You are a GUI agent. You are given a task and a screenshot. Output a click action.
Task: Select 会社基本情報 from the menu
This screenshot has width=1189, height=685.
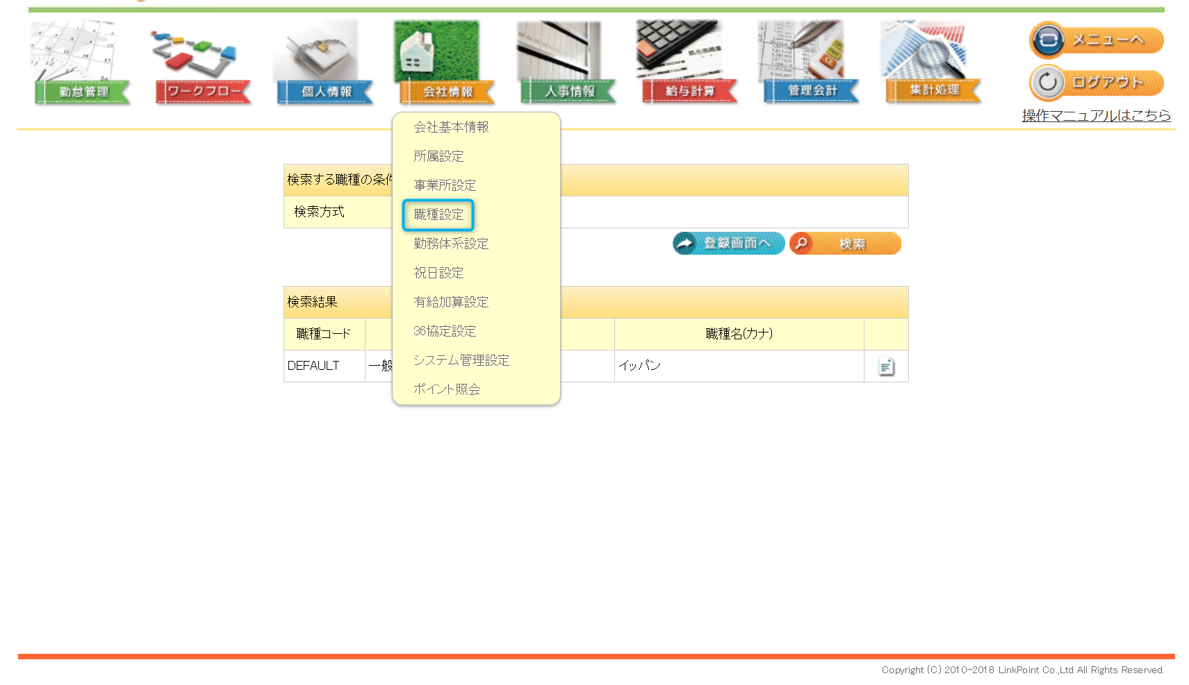pos(451,127)
